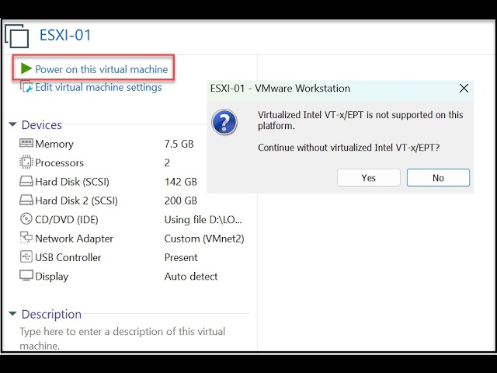497x373 pixels.
Task: Select Hard Disk (SCSI) label
Action: coord(72,182)
